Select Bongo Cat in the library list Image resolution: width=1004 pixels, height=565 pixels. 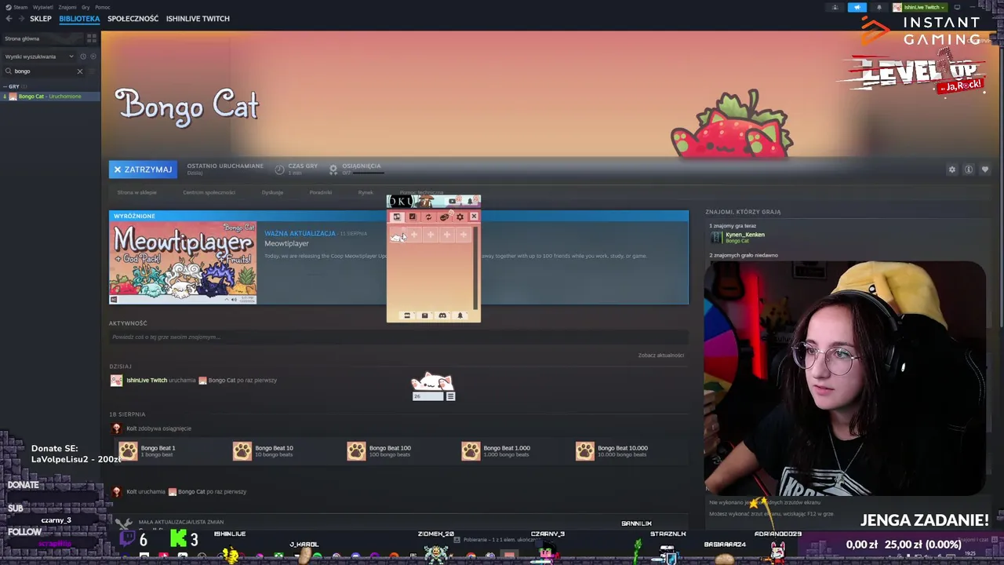(50, 97)
